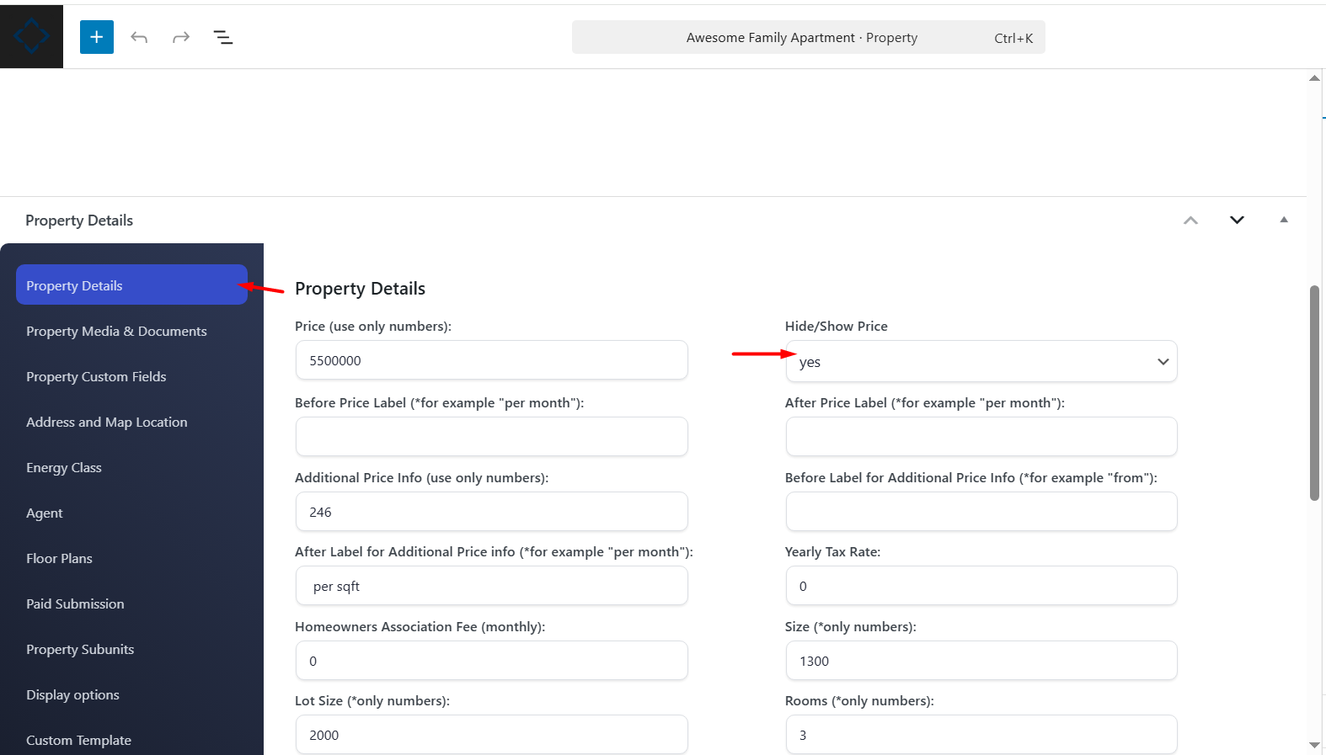Click the redo arrow icon
This screenshot has width=1326, height=755.
[x=181, y=37]
